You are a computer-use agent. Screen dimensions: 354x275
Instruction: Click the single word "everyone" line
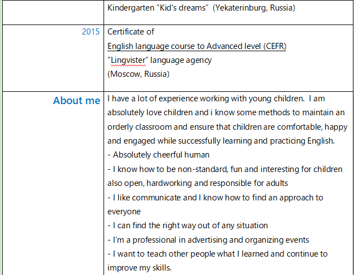124,212
